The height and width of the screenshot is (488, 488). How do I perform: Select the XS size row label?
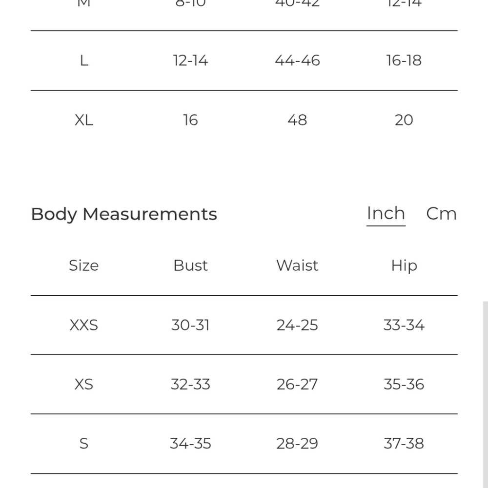pyautogui.click(x=84, y=385)
